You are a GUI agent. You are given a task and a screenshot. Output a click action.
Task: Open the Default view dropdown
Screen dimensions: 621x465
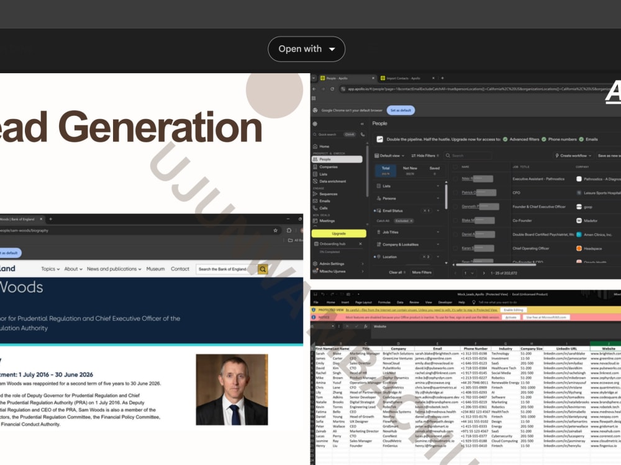390,156
